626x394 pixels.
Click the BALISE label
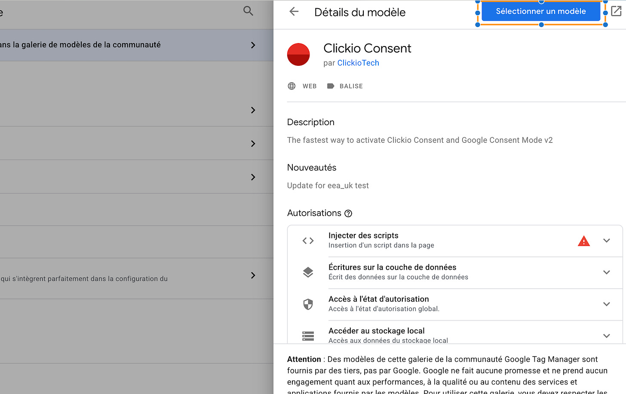tap(351, 86)
